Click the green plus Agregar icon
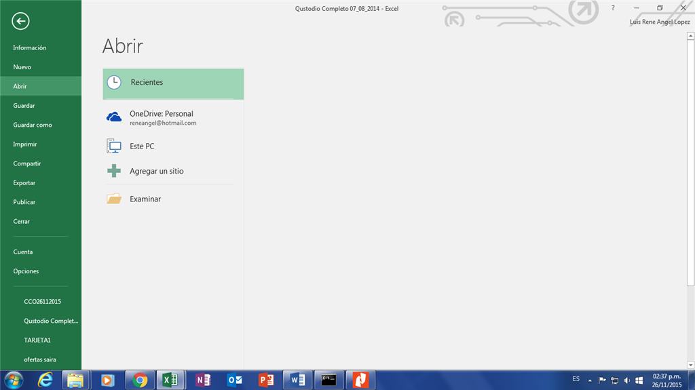The height and width of the screenshot is (390, 695). point(114,171)
